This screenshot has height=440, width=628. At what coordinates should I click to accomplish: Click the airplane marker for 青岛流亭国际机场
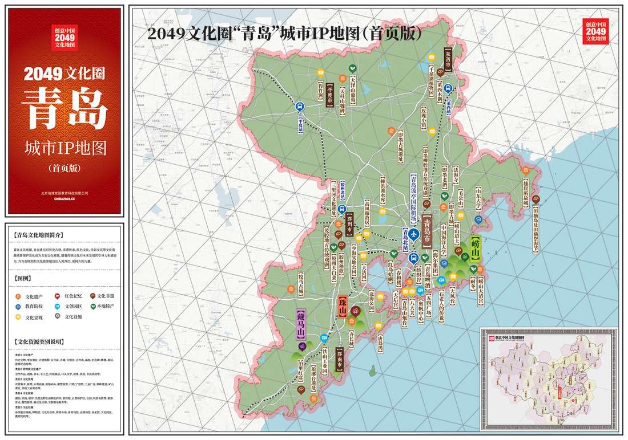(x=414, y=234)
